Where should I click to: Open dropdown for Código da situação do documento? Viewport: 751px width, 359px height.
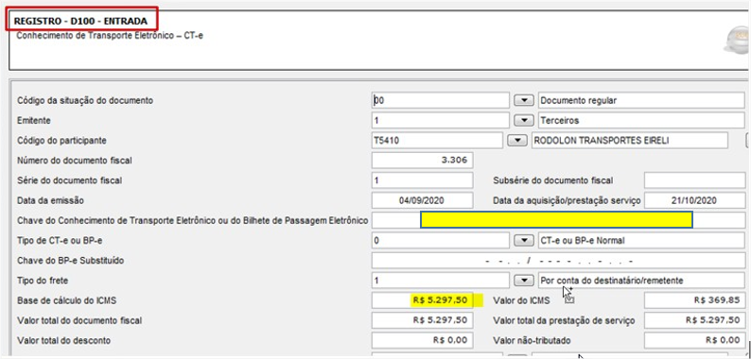click(524, 100)
